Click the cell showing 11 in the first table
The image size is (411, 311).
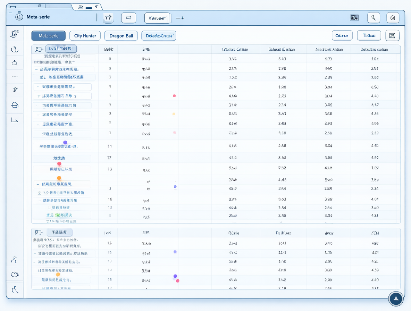pos(110,146)
